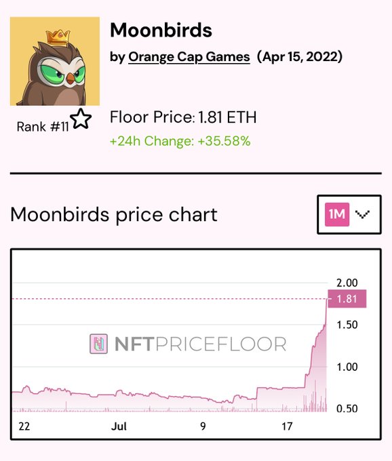Click the 9 date marker on chart axis

(203, 426)
